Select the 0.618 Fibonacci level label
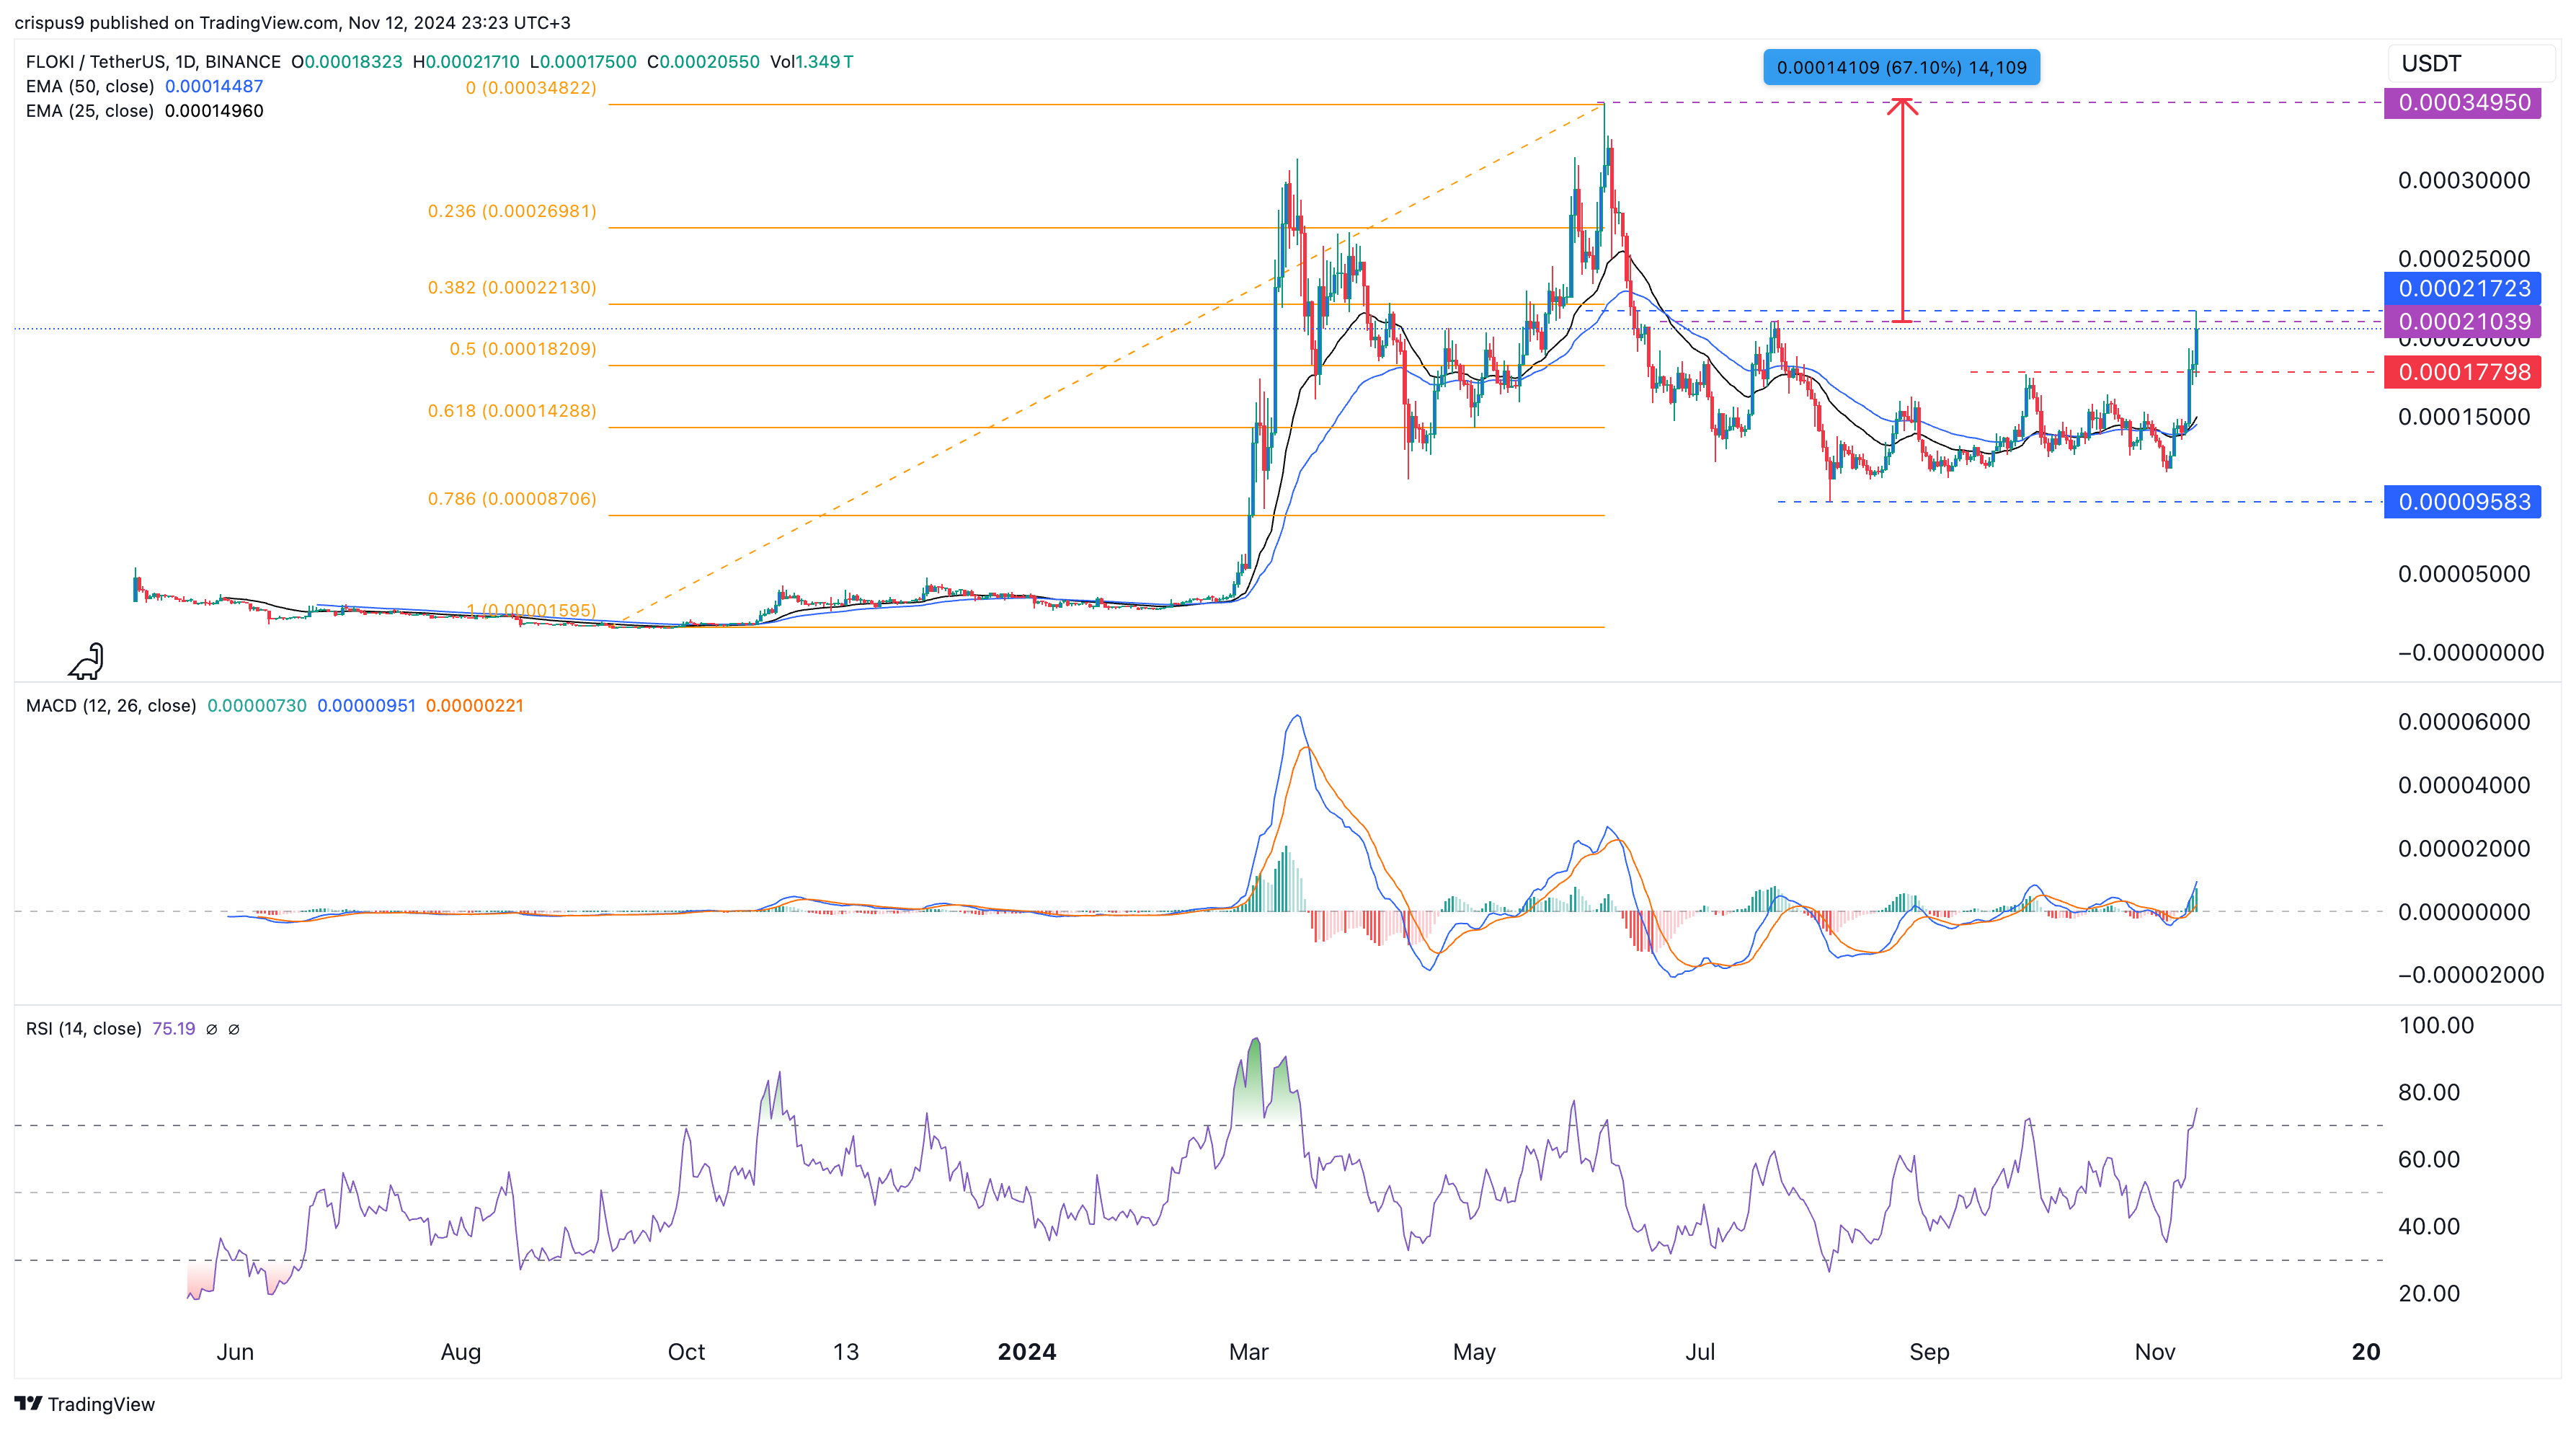2576x1429 pixels. point(512,411)
